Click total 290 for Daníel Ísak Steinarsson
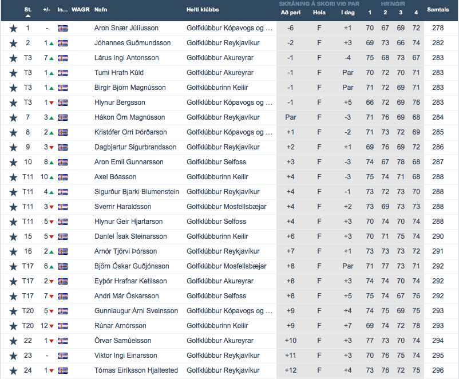459x379 pixels. point(438,236)
